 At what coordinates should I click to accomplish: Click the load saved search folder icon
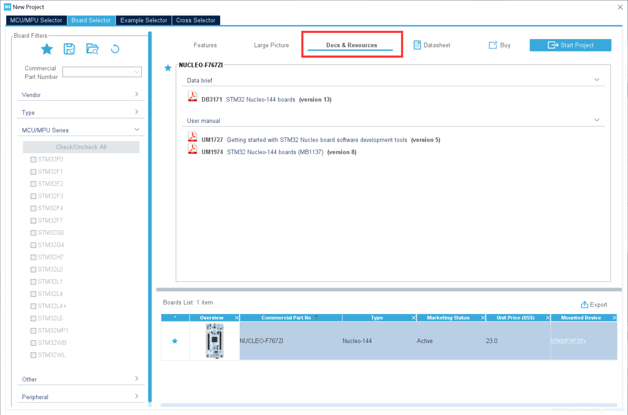coord(92,49)
